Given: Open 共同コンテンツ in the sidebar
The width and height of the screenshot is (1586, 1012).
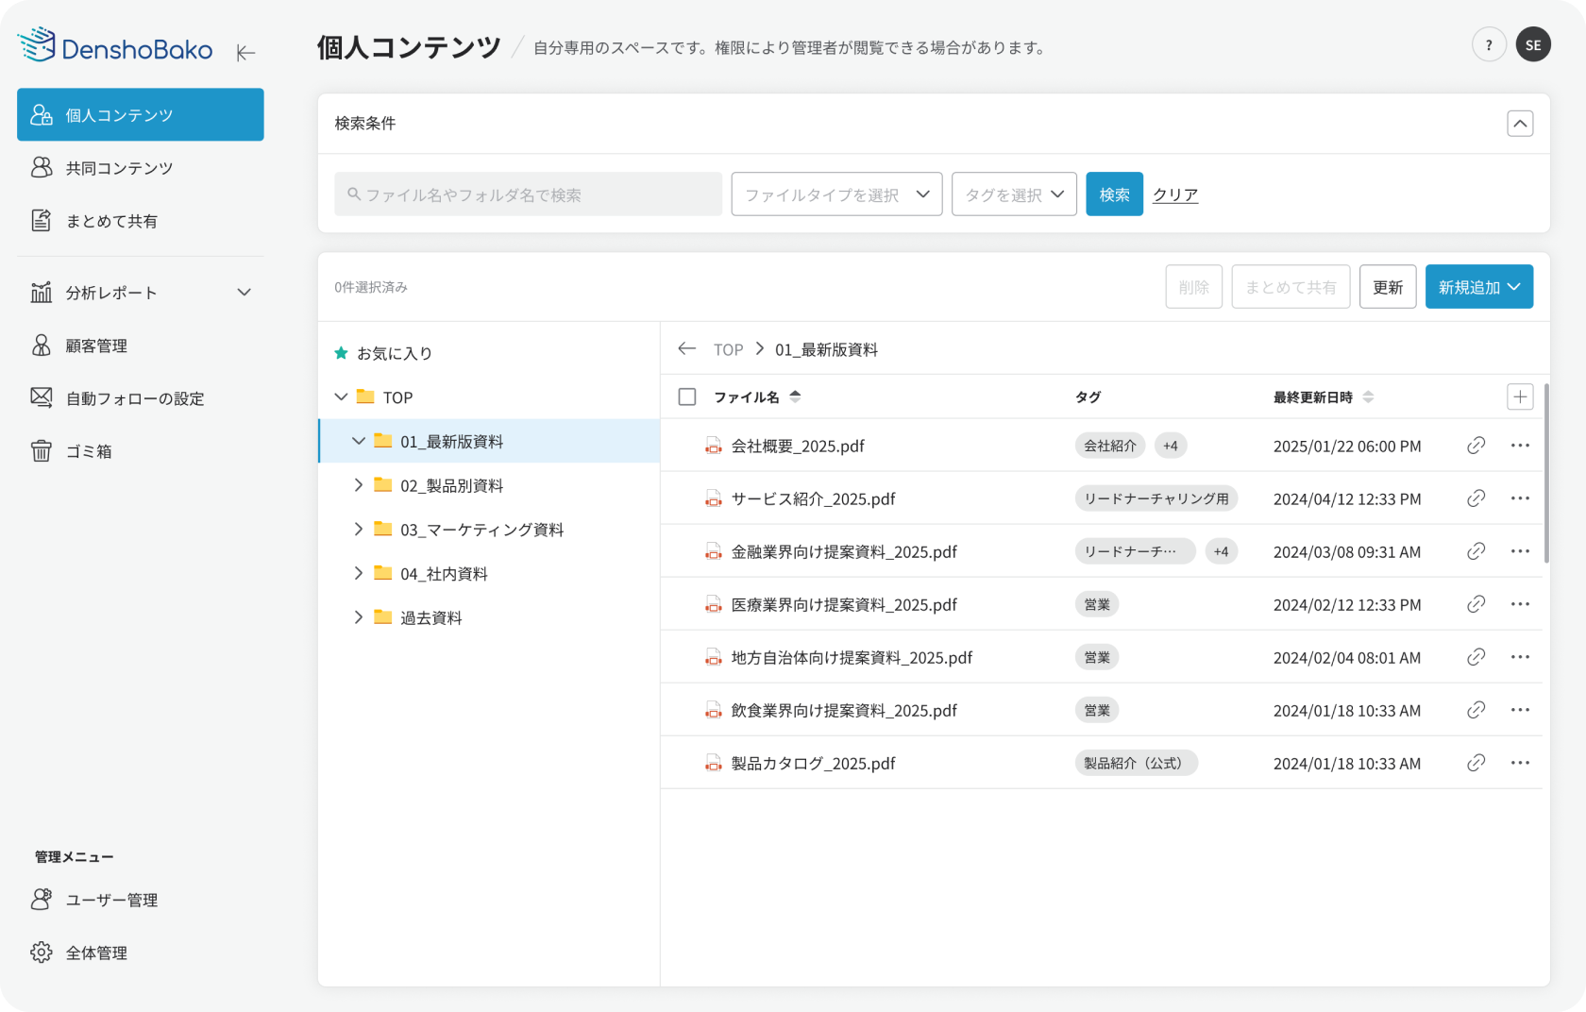Looking at the screenshot, I should 119,168.
